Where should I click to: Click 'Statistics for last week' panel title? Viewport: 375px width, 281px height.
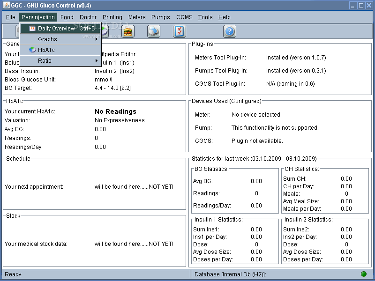point(254,159)
